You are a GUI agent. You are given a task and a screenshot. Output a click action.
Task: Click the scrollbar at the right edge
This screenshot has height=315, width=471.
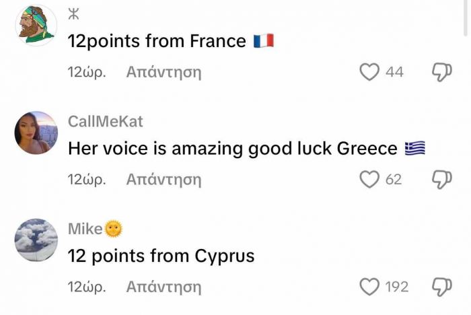(x=467, y=17)
